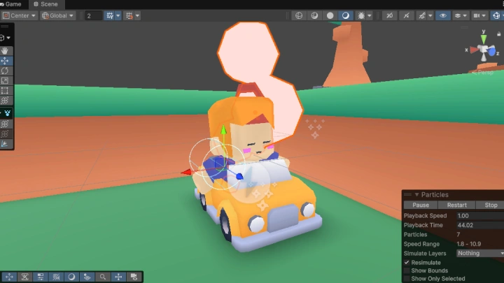Select the Hand view tool
Viewport: 504px width, 283px height.
(x=5, y=51)
